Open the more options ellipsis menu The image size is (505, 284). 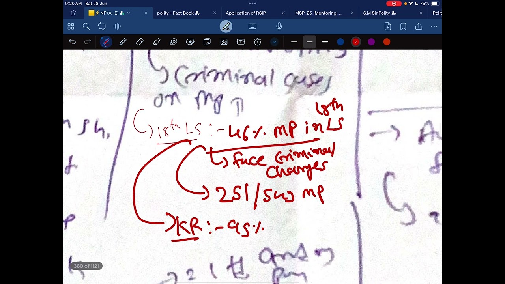click(434, 26)
